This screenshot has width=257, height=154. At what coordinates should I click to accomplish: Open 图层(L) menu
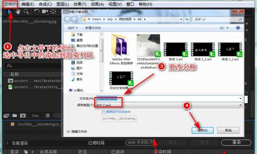coord(63,4)
